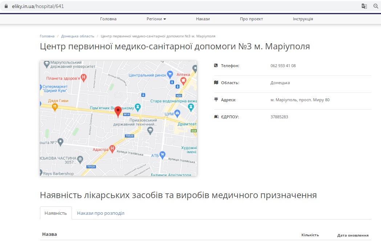Screen dimensions: 381x242
Task: Click the Центральний ринок shopping cart marker
Action: click(x=170, y=75)
